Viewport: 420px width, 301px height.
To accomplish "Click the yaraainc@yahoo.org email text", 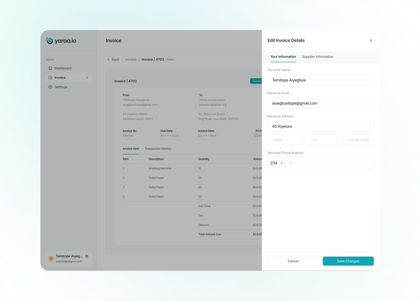I will coord(213,105).
